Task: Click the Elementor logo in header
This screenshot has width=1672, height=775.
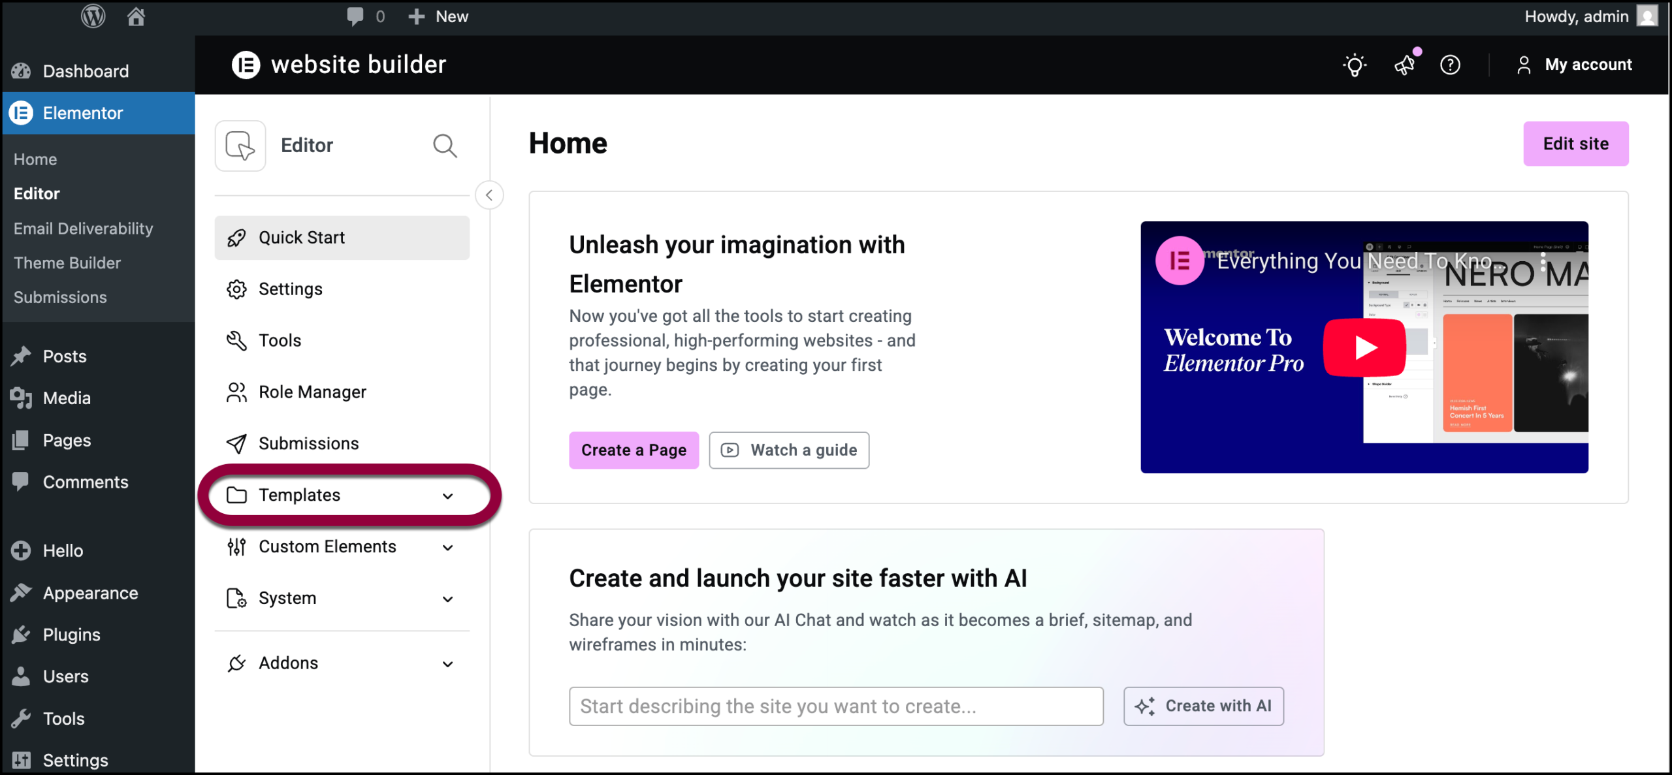Action: (246, 65)
